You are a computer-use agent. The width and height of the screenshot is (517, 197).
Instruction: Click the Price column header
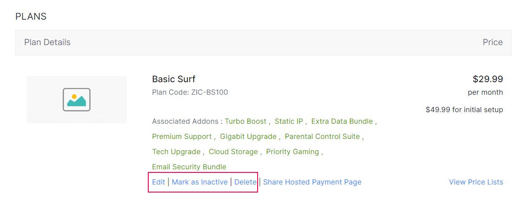point(492,42)
